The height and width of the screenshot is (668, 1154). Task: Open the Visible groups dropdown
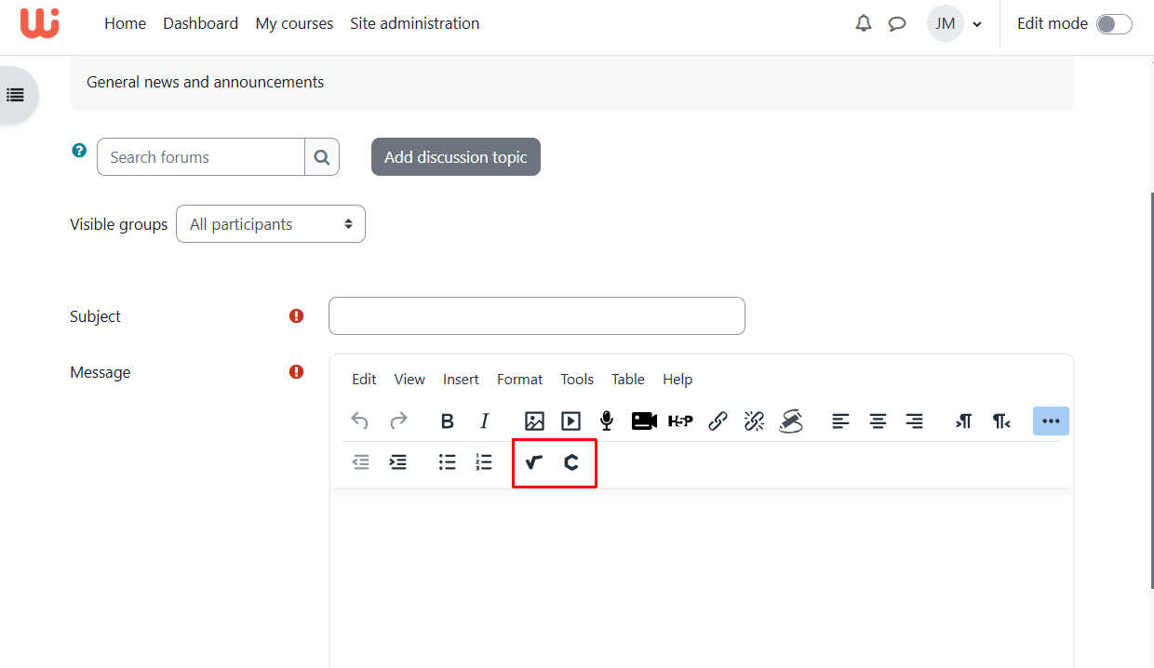pyautogui.click(x=271, y=224)
